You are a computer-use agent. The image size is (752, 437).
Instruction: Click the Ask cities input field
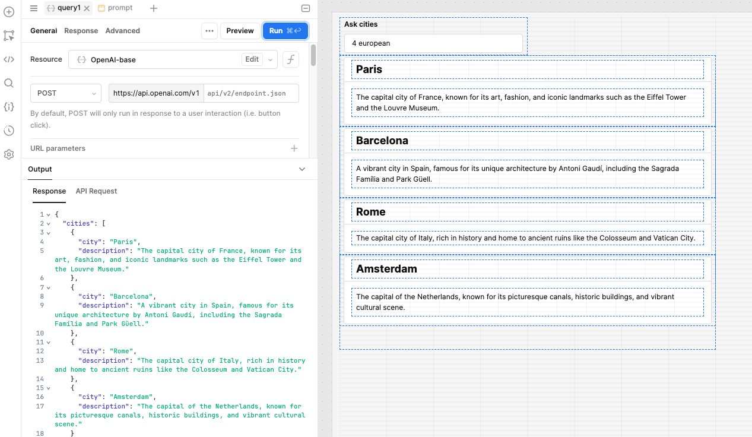[433, 43]
